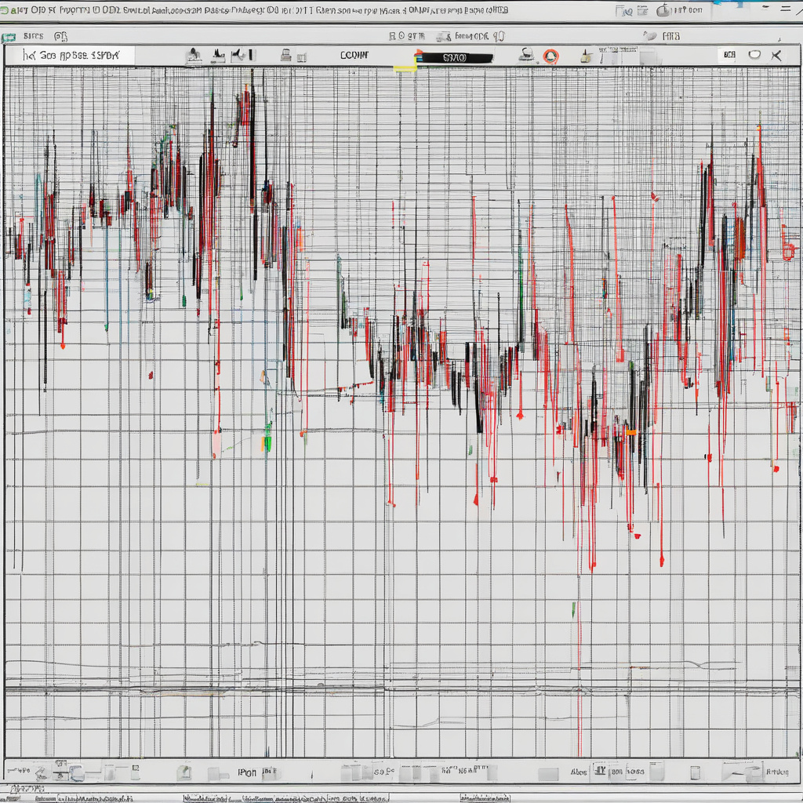Click the Ftrdung button at bottom right
Screen dimensions: 803x803
[x=777, y=772]
